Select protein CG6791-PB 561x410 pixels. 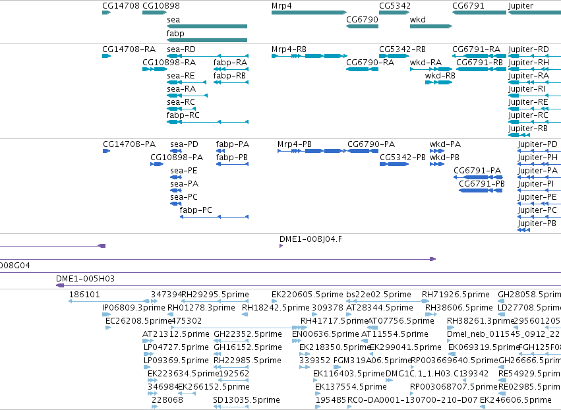click(481, 190)
